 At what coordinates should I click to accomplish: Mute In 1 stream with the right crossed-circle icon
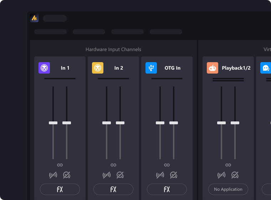click(67, 175)
